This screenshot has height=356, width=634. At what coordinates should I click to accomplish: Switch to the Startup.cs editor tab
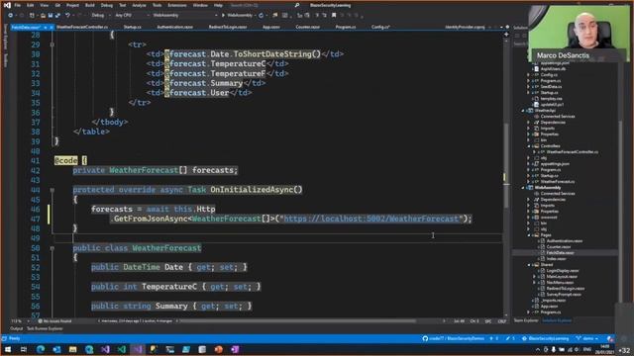coord(132,27)
